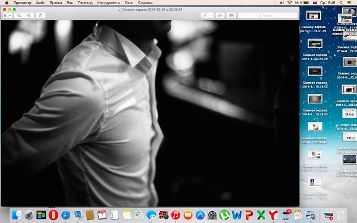Toggle the Wi-Fi status menu icon
Viewport: 357px width, 223px height.
(289, 2)
